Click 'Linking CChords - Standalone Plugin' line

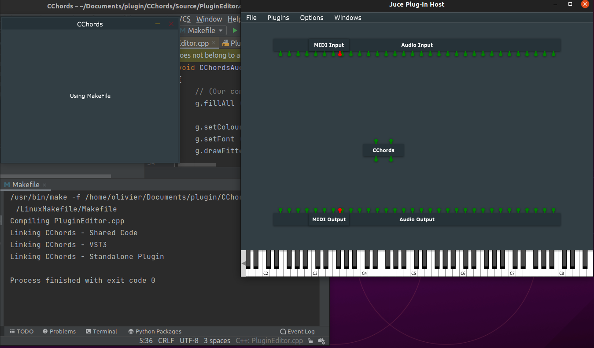(87, 256)
